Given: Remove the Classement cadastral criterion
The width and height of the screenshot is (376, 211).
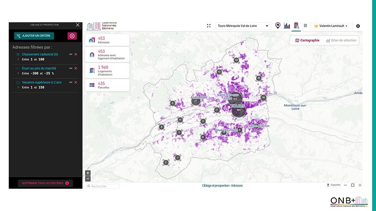Looking at the screenshot, I should pyautogui.click(x=76, y=54).
